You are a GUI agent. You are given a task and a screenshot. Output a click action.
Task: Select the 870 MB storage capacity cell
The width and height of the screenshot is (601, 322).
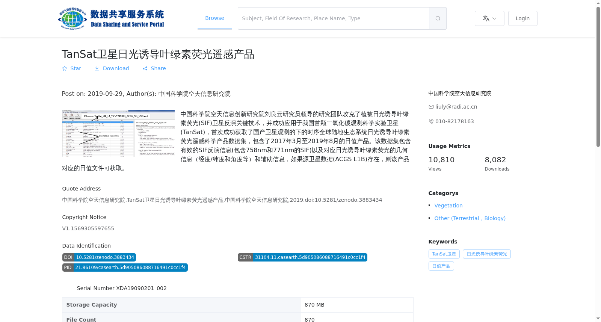click(x=356, y=305)
